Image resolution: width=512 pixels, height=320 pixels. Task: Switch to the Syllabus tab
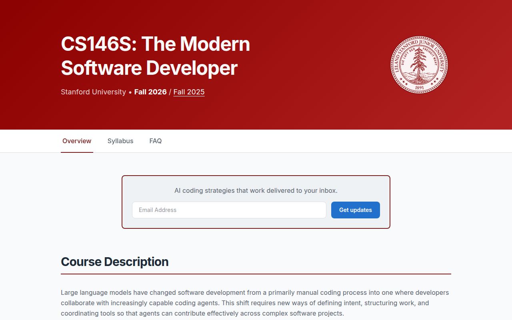(120, 141)
